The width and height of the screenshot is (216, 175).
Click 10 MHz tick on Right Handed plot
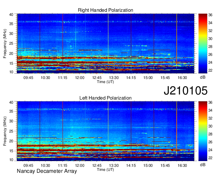(x=11, y=72)
